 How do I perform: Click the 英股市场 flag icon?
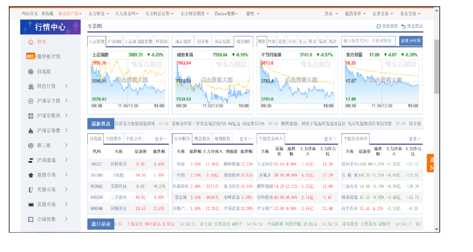31,205
